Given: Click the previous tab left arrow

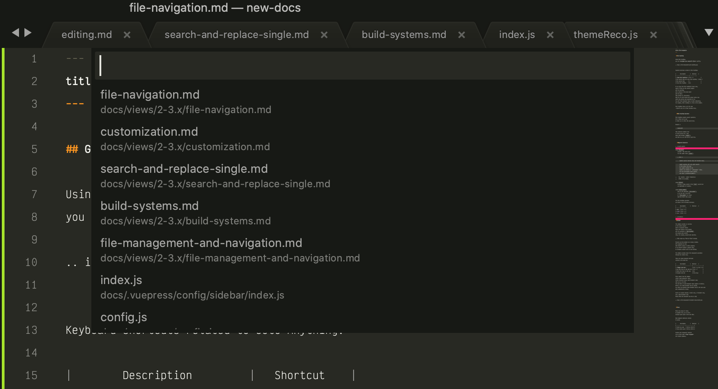Looking at the screenshot, I should coord(15,33).
